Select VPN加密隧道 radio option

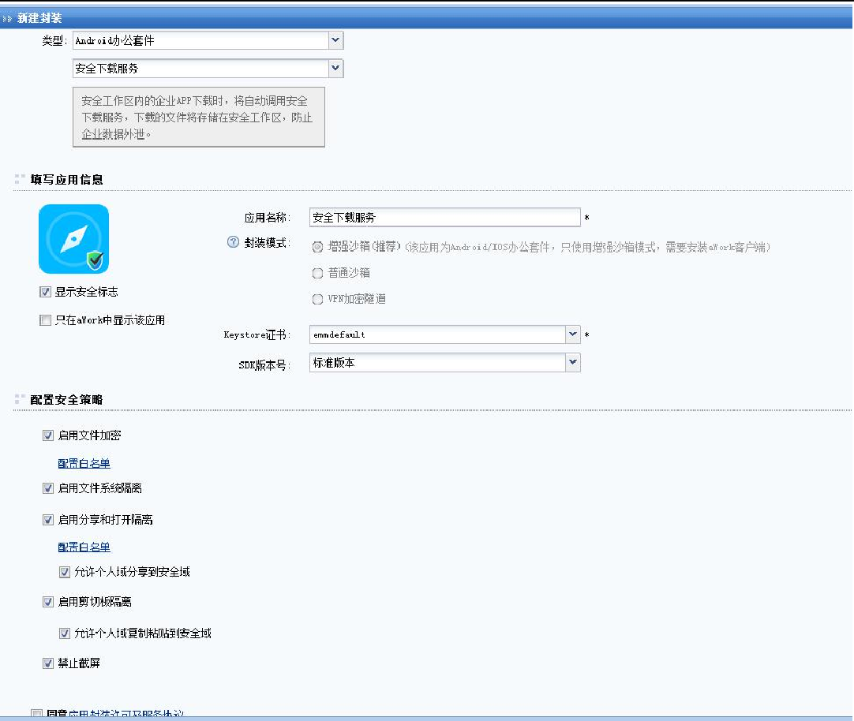click(x=317, y=299)
